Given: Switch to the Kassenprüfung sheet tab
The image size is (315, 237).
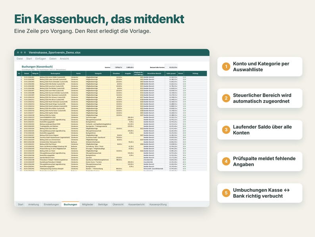Looking at the screenshot, I should pos(158,204).
